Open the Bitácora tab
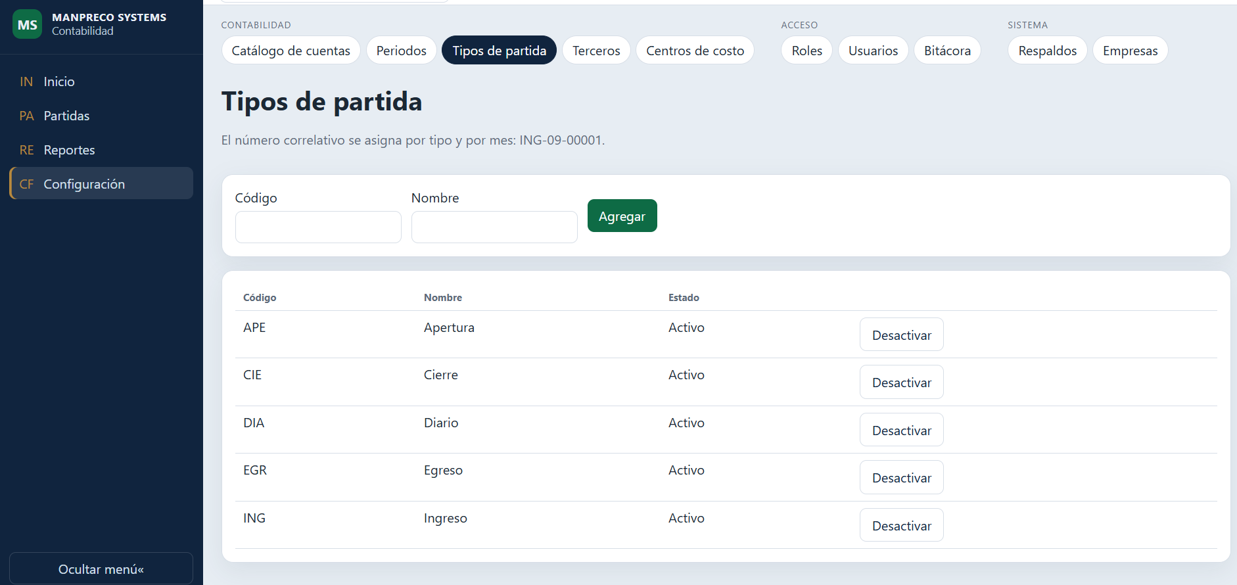 click(x=947, y=51)
